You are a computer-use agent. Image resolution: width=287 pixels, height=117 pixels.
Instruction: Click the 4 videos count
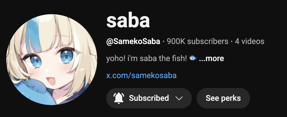250,41
